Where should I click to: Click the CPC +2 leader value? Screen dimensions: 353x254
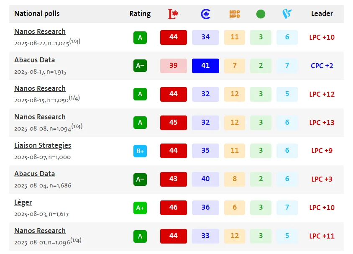pos(322,66)
